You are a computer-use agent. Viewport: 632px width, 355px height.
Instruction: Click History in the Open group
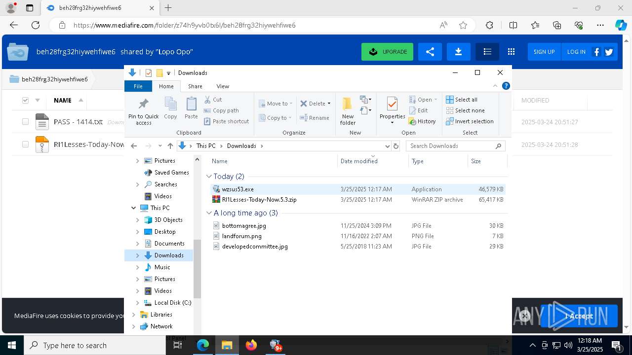(423, 121)
